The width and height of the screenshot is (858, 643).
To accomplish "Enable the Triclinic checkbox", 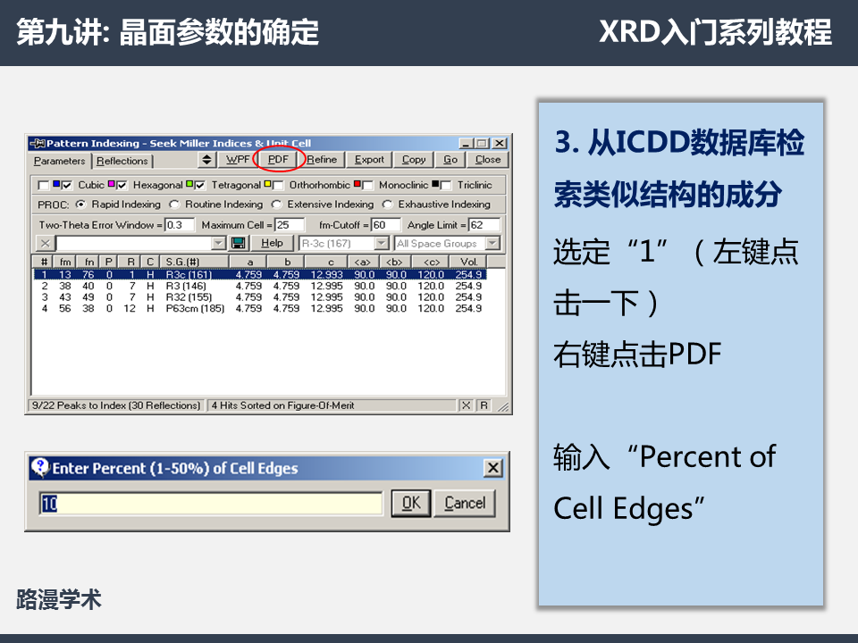I will point(446,186).
